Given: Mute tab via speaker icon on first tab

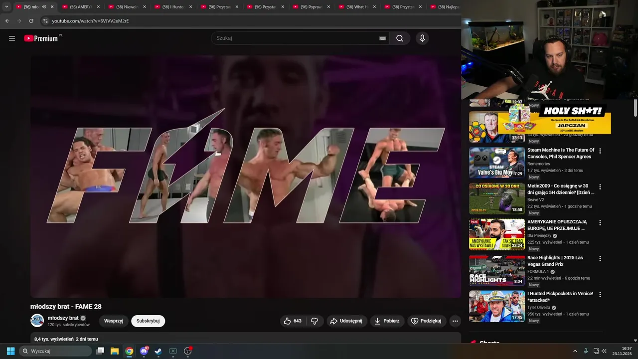Looking at the screenshot, I should [x=44, y=7].
